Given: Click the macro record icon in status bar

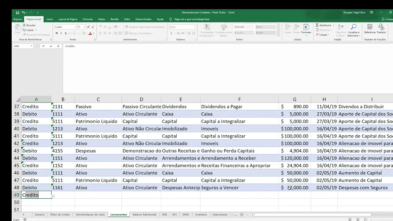Looking at the screenshot, I should pyautogui.click(x=25, y=219).
